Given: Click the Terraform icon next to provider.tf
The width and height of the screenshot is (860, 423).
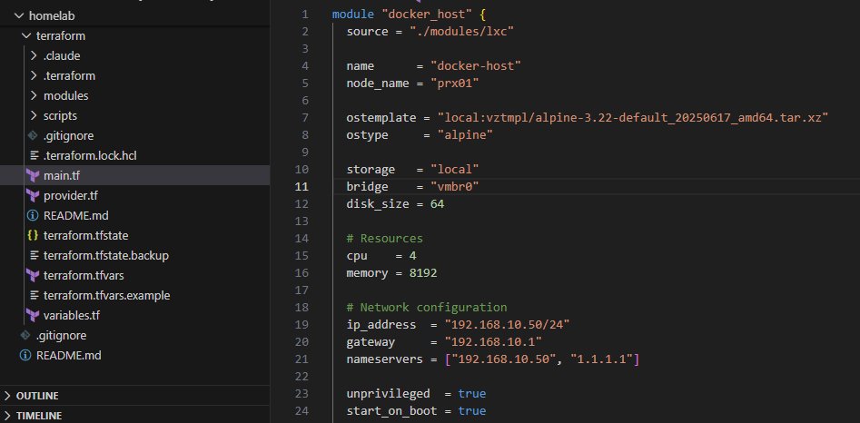Looking at the screenshot, I should [x=33, y=195].
